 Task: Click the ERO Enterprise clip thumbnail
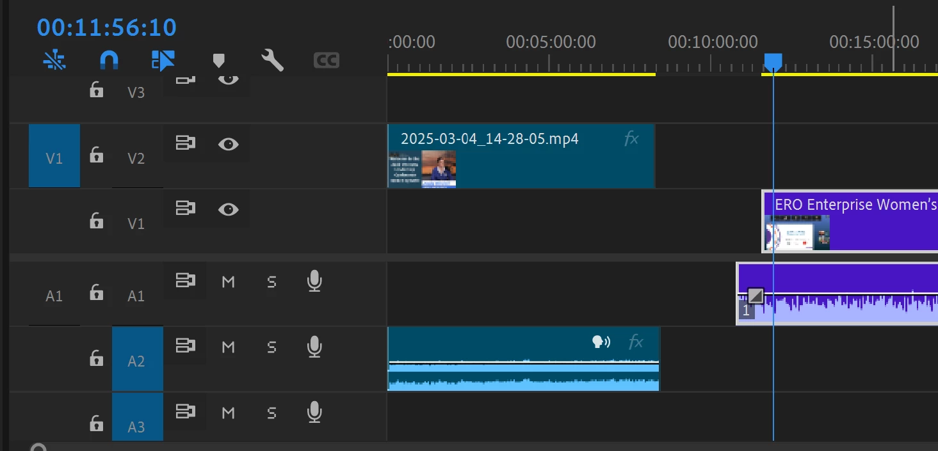(798, 232)
